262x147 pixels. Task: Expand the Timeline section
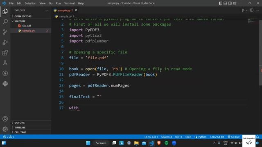point(31,127)
